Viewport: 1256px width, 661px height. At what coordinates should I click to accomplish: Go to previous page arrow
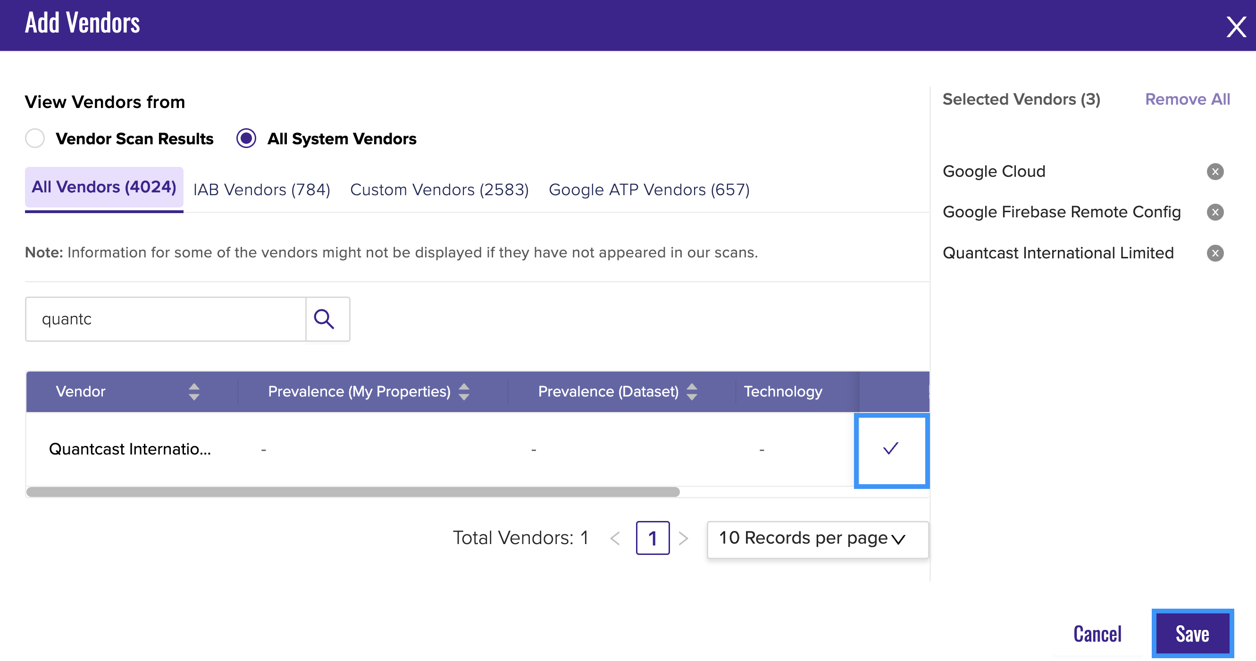pos(615,539)
